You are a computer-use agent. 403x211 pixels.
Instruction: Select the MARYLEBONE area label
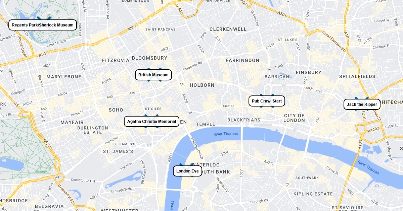[64, 77]
